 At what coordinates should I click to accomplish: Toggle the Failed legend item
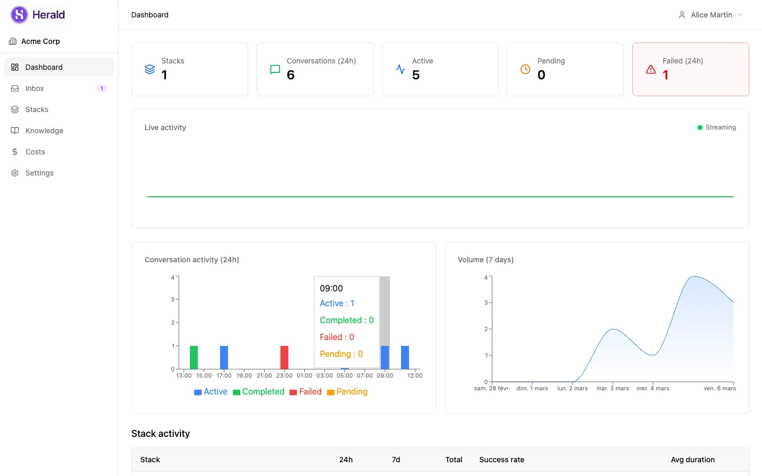tap(306, 391)
